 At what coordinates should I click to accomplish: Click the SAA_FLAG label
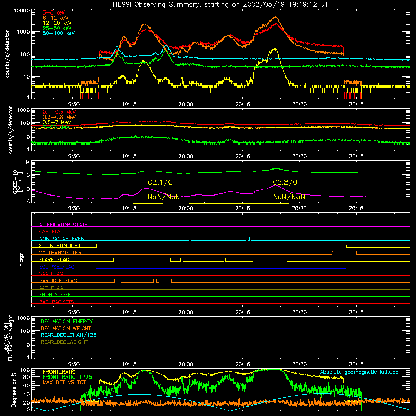tap(51, 274)
